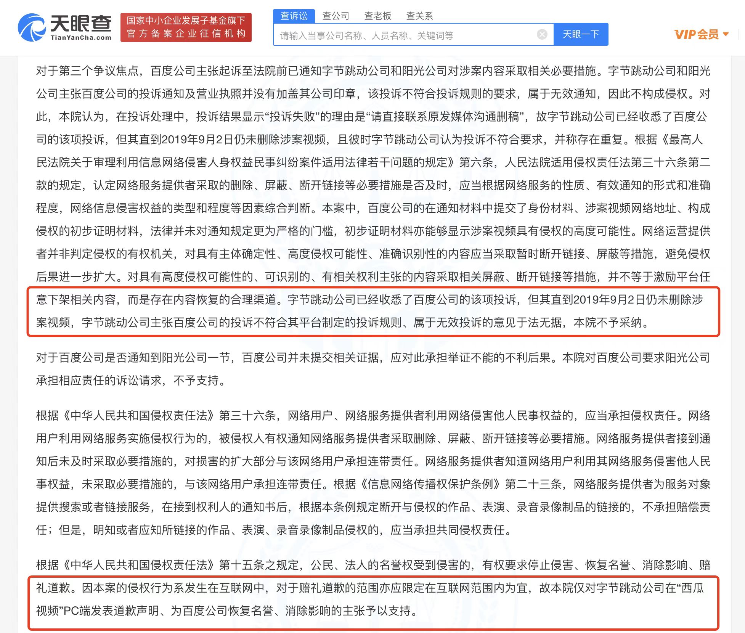Click the TianYanCha logo
The height and width of the screenshot is (633, 745).
(64, 27)
